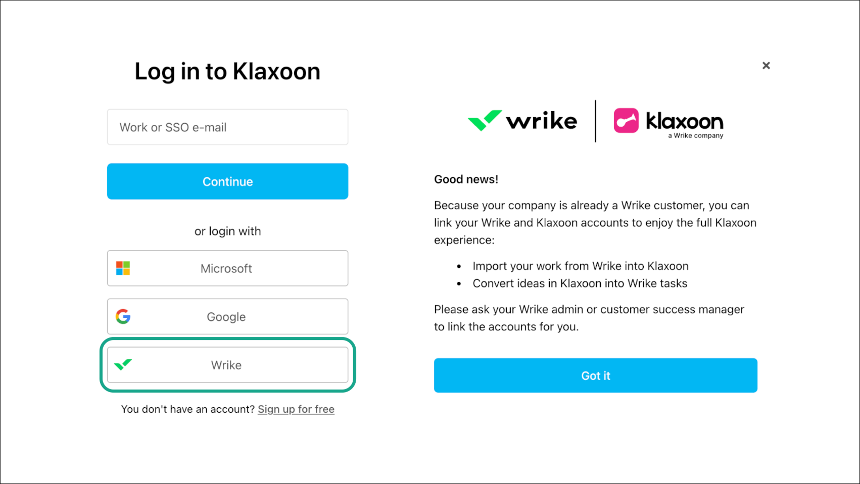Select the pink Klaxoon horn icon
860x484 pixels.
[x=627, y=121]
